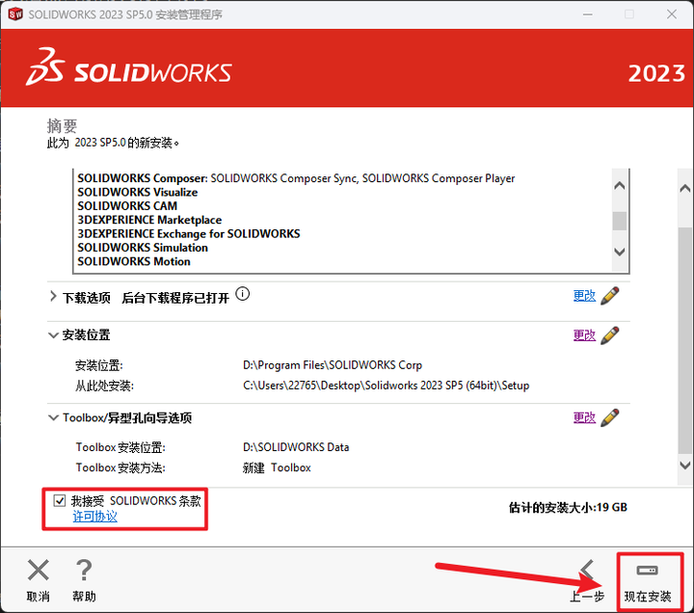Click the product list scrollbar thumb

(x=620, y=221)
